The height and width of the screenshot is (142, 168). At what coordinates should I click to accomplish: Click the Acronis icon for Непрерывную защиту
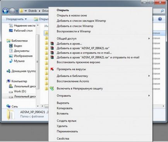[52, 89]
